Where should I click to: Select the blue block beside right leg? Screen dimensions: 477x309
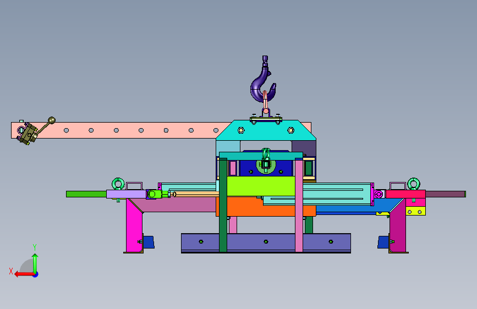[383, 242]
